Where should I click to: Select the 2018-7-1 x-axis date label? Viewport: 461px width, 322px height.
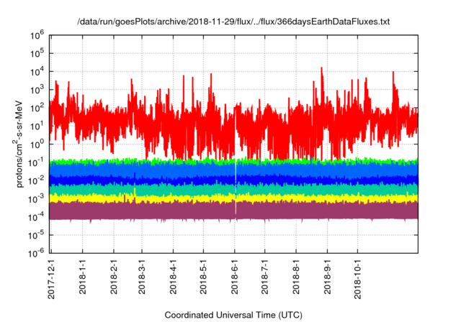tap(264, 277)
